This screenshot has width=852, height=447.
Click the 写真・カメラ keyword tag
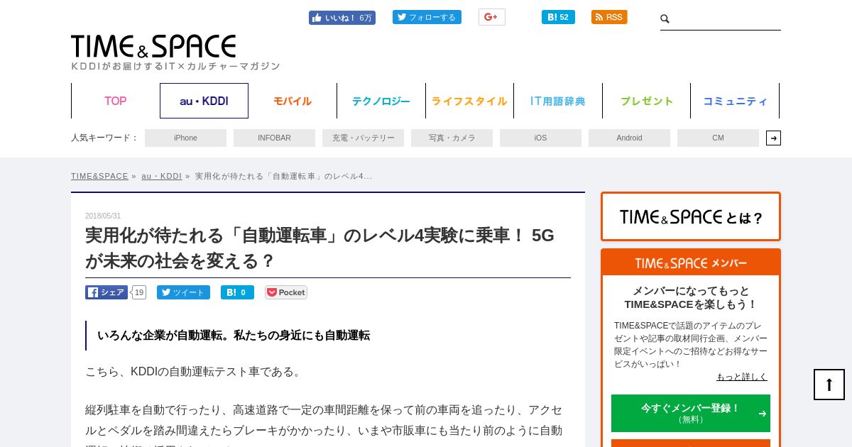[452, 138]
